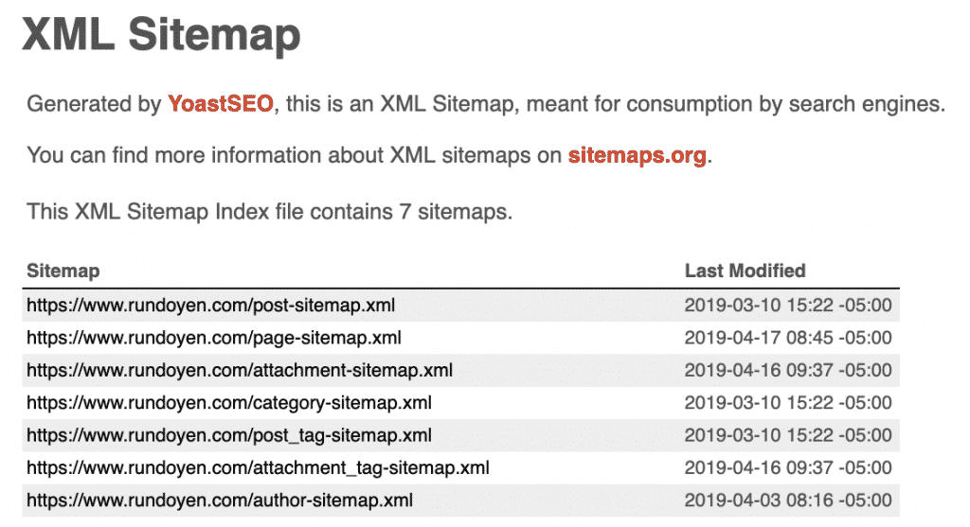The height and width of the screenshot is (527, 970).
Task: Click the Last Modified column header
Action: [745, 272]
